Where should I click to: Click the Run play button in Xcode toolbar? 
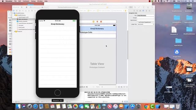[22, 7]
